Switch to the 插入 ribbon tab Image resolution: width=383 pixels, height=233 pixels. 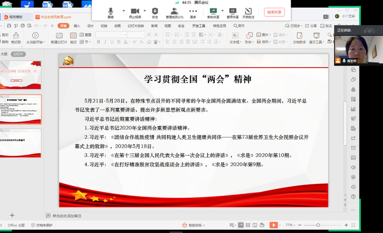point(77,26)
